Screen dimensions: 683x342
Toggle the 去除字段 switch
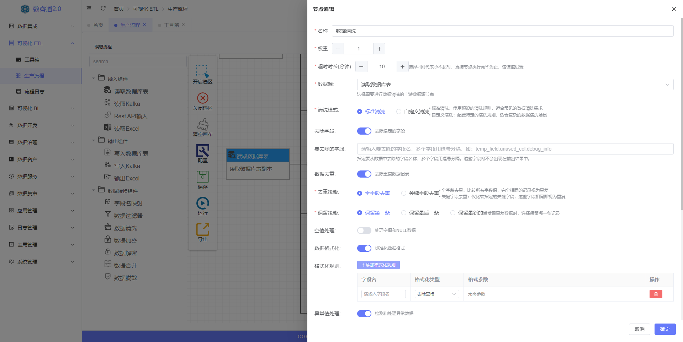point(364,131)
